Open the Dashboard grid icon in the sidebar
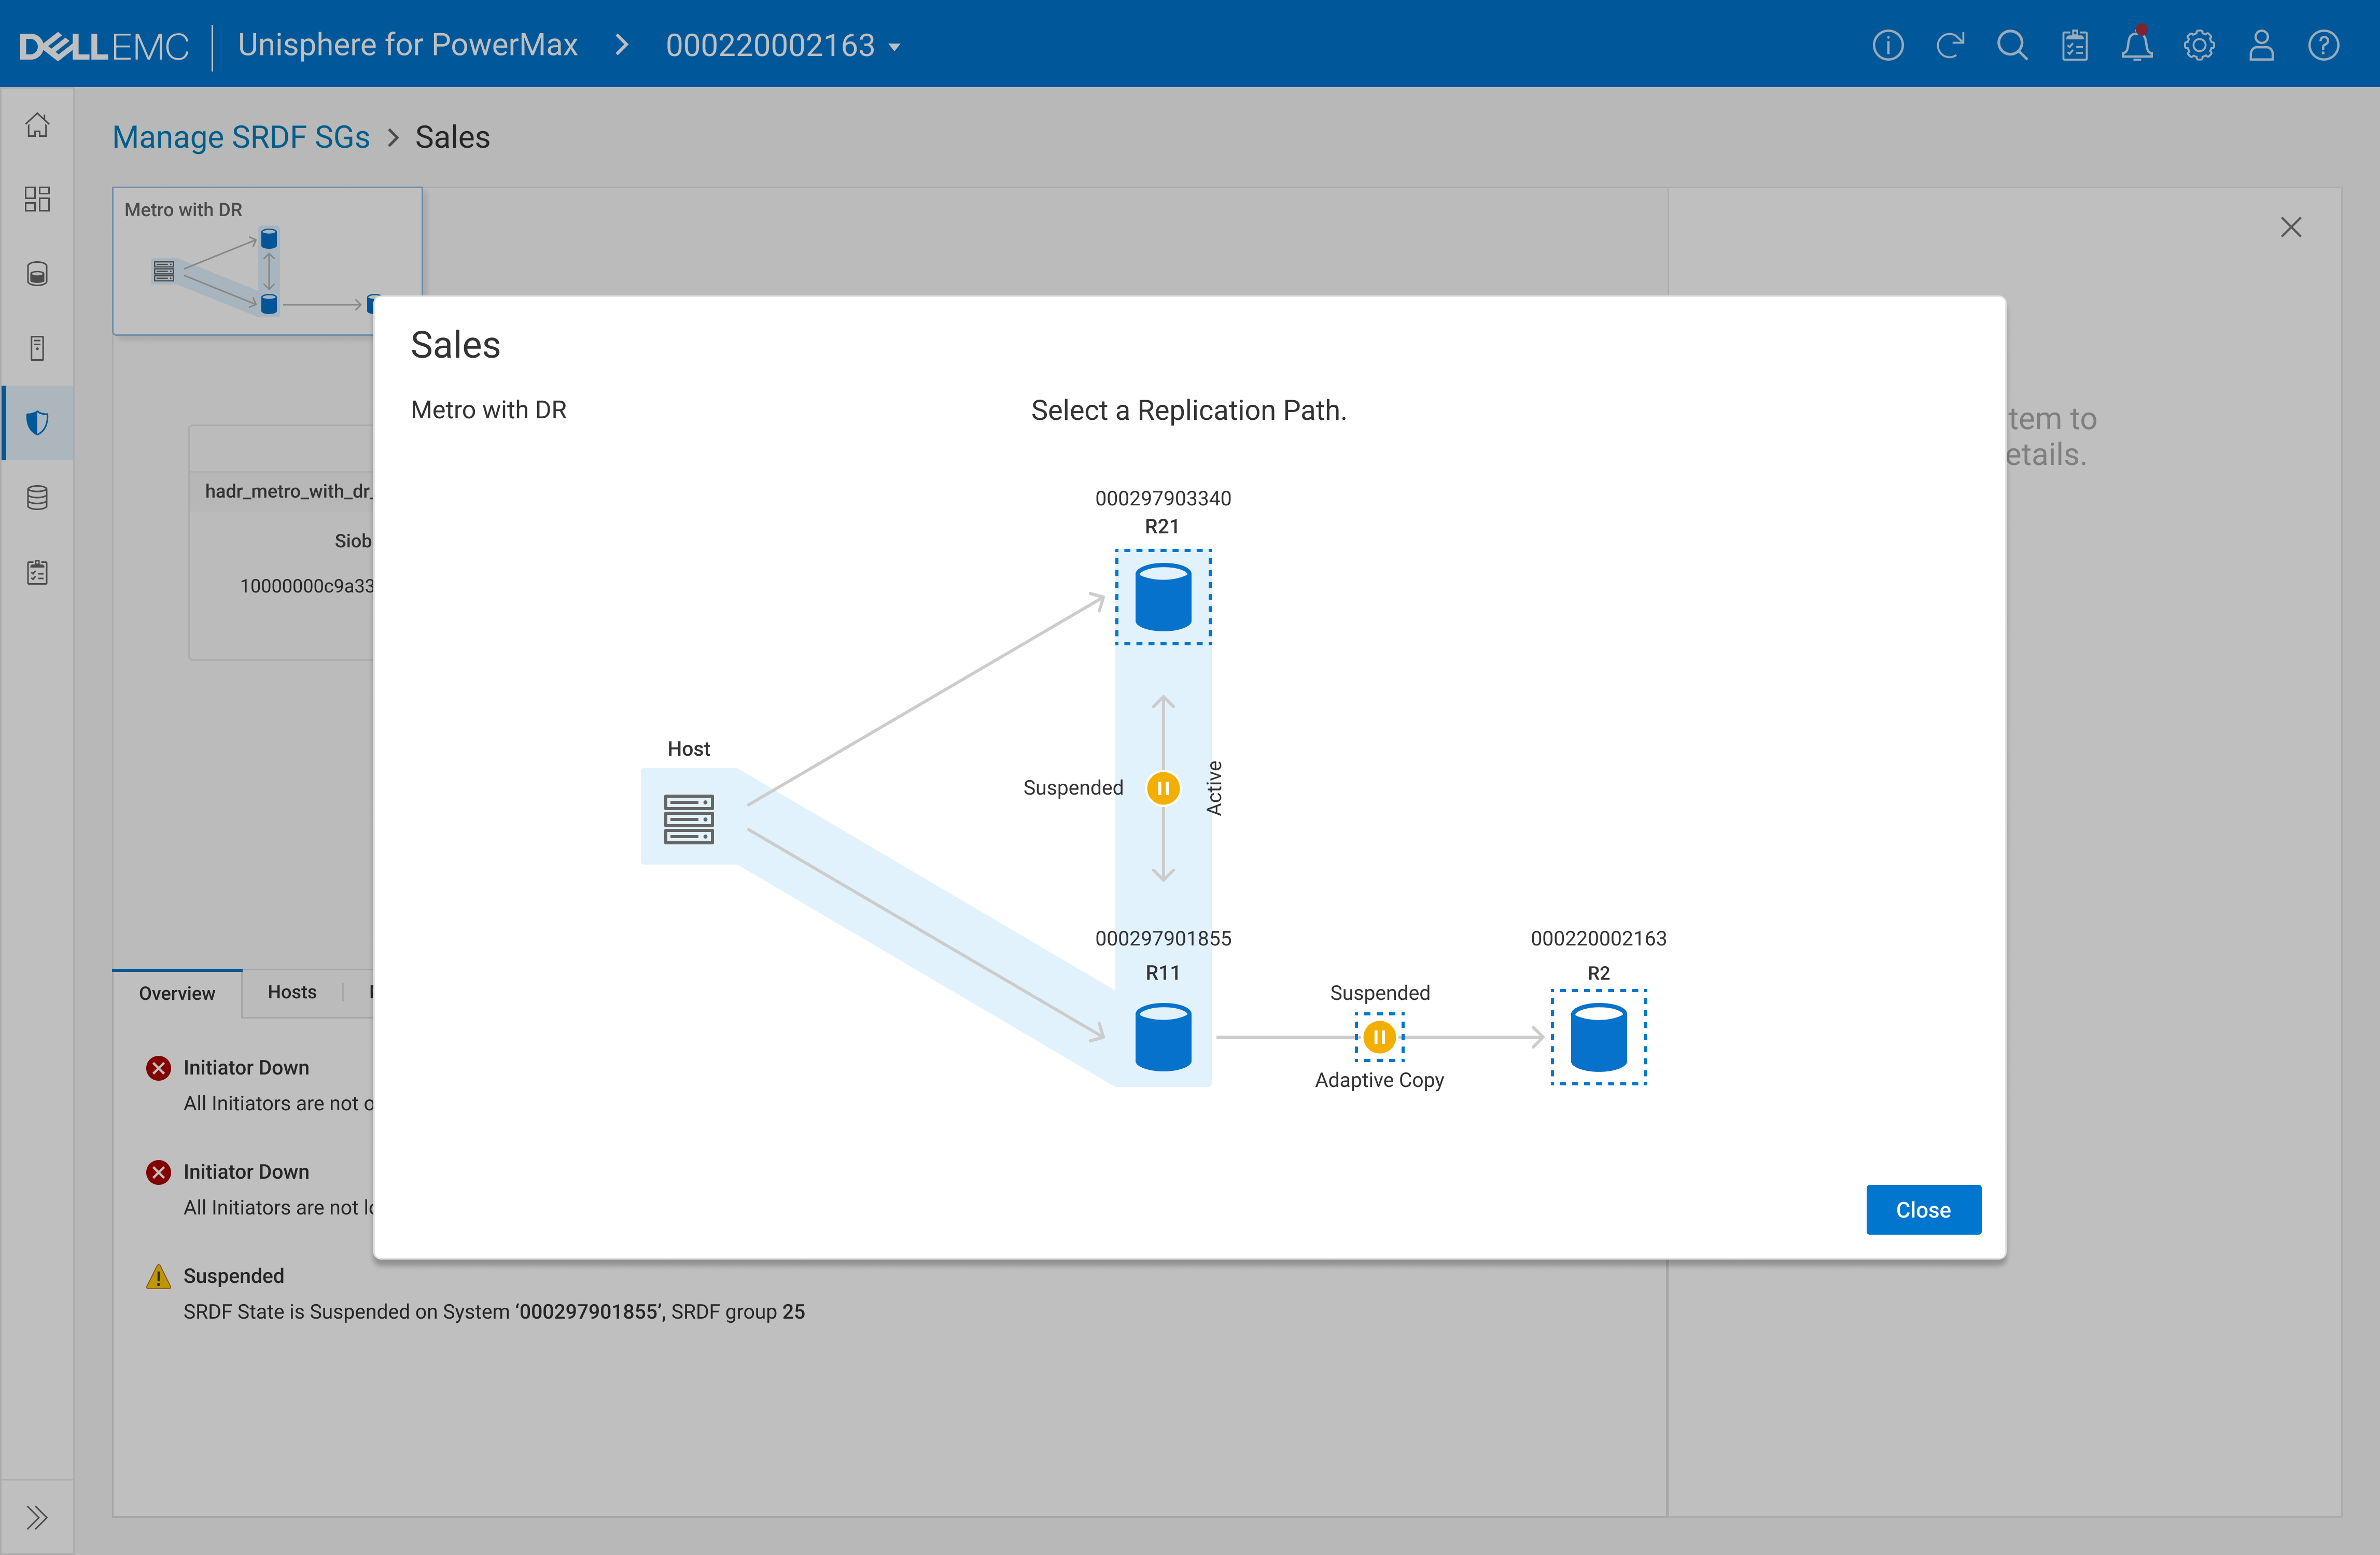 coord(37,199)
